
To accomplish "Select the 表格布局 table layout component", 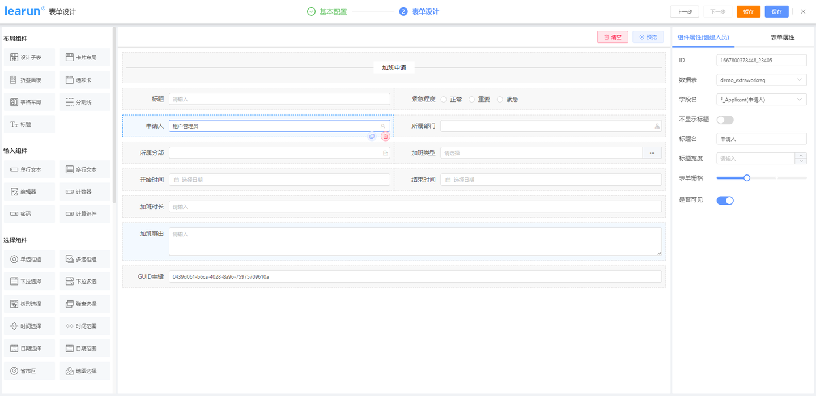I will 29,102.
